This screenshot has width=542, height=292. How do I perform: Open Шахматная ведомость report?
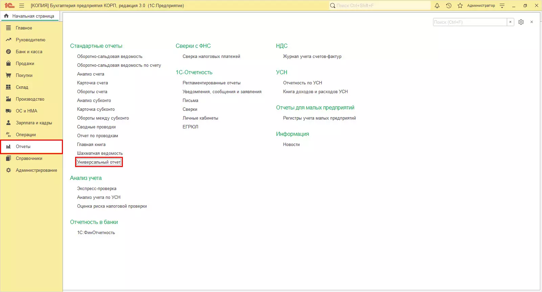coord(100,153)
